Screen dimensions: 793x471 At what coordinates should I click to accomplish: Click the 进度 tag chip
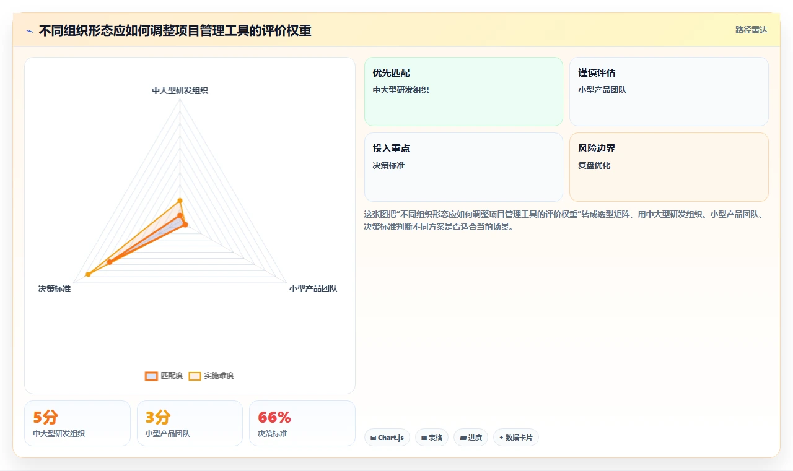pyautogui.click(x=471, y=438)
